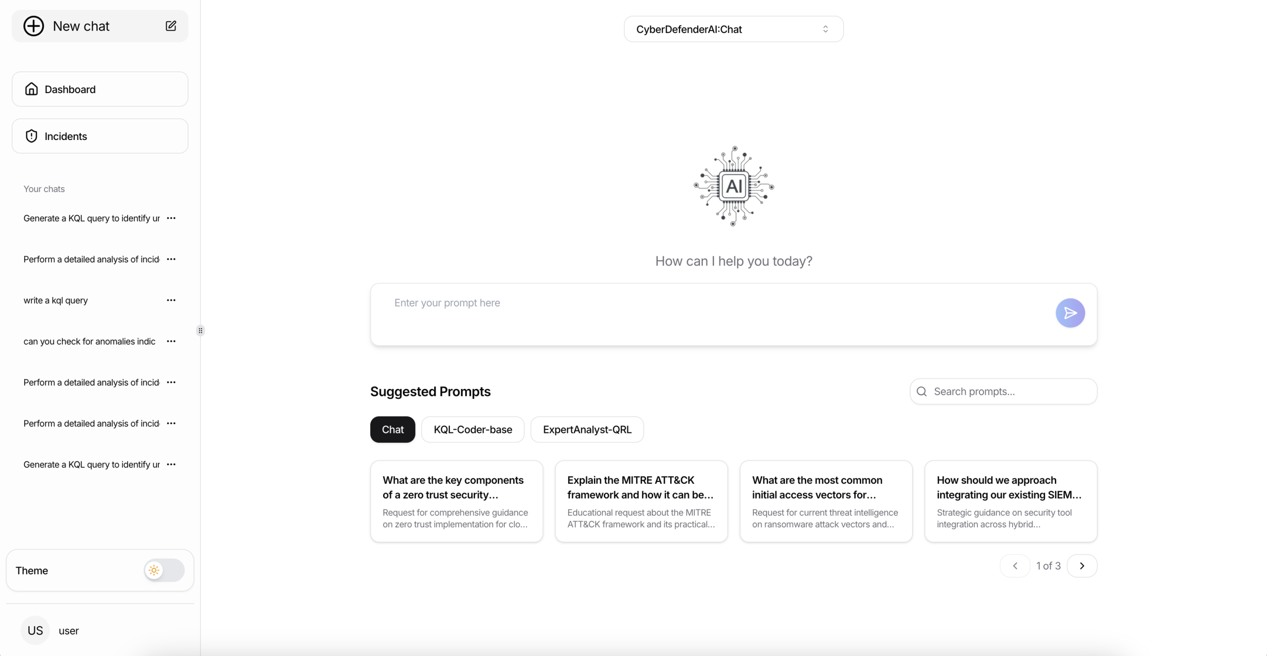The height and width of the screenshot is (656, 1267).
Task: Open the 'write a kql query' chat
Action: coord(56,300)
